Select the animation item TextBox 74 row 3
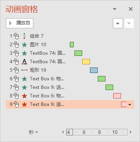Image resolution: width=140 pixels, height=142 pixels. click(70, 53)
